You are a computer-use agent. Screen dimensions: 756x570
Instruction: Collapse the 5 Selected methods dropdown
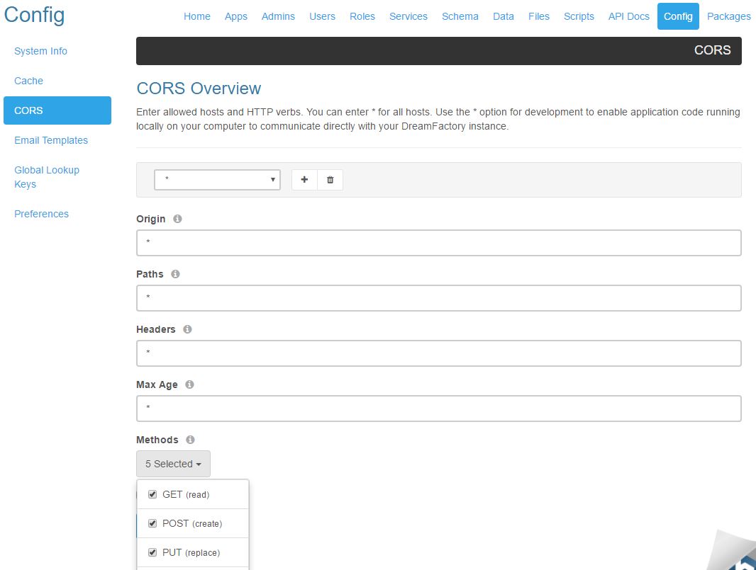click(173, 464)
